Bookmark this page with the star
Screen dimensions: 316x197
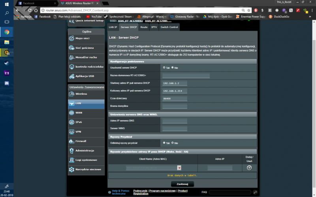click(249, 10)
